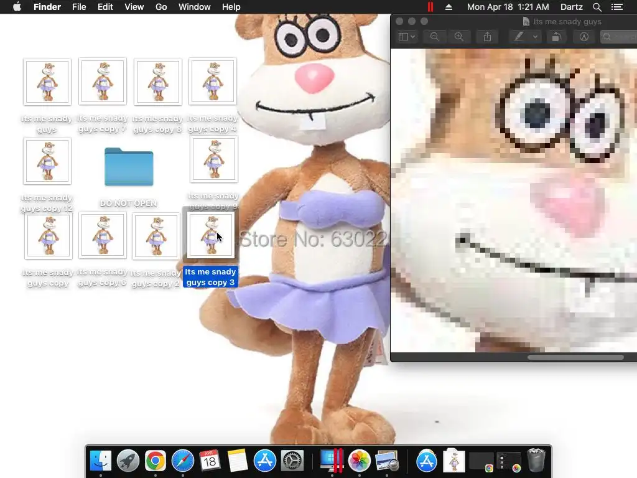This screenshot has height=478, width=637.
Task: Open Safari from the Dock
Action: coord(183,461)
